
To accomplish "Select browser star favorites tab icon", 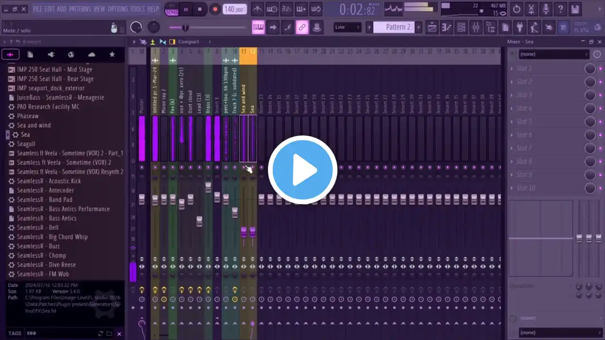I will coord(112,54).
